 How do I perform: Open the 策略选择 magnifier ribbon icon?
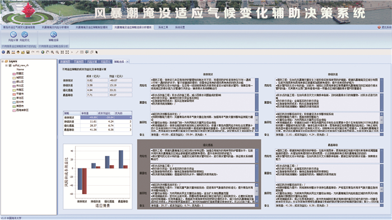[54, 35]
